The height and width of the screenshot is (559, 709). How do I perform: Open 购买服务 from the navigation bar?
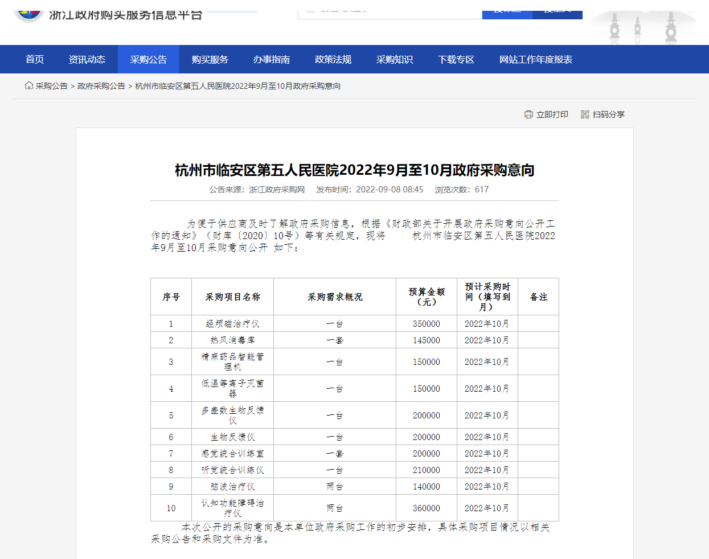(x=210, y=59)
